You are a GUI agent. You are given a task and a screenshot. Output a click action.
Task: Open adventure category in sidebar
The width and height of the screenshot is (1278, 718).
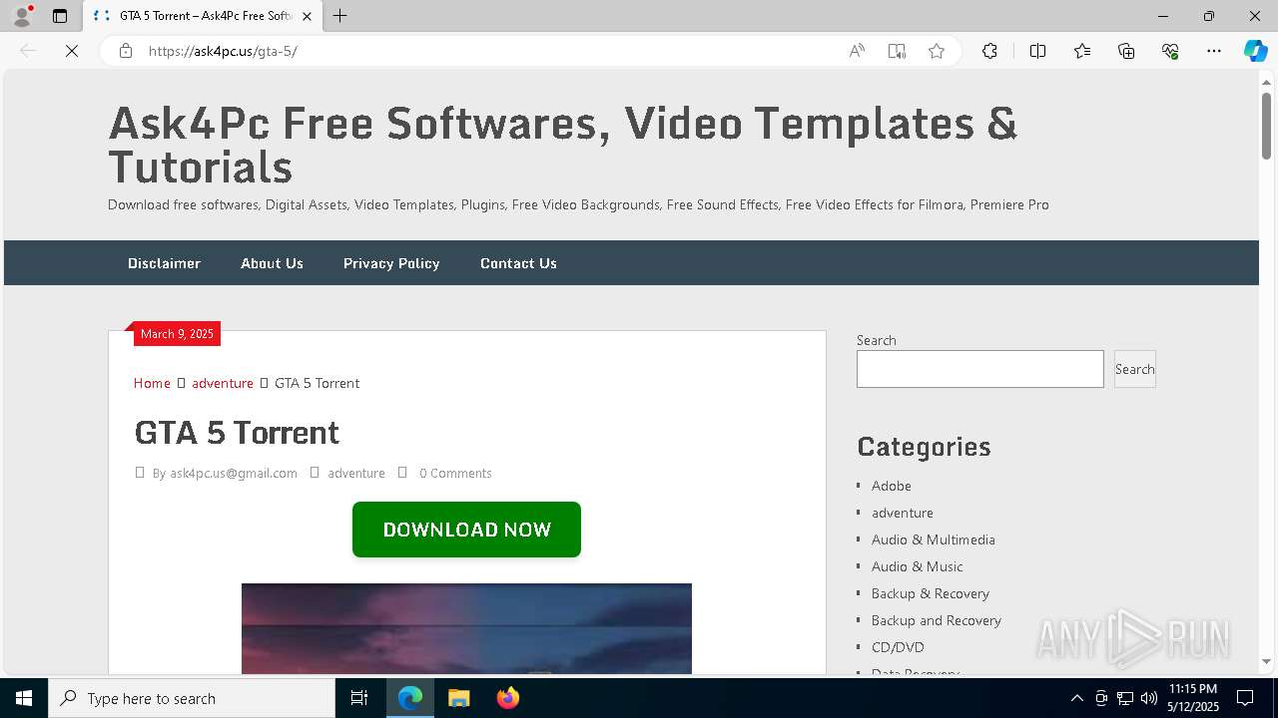903,513
